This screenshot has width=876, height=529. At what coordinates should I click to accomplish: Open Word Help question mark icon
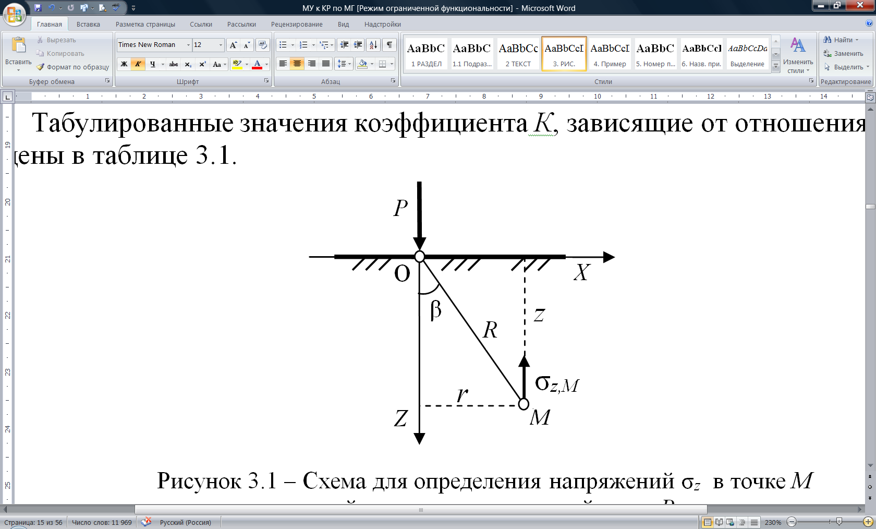point(869,23)
